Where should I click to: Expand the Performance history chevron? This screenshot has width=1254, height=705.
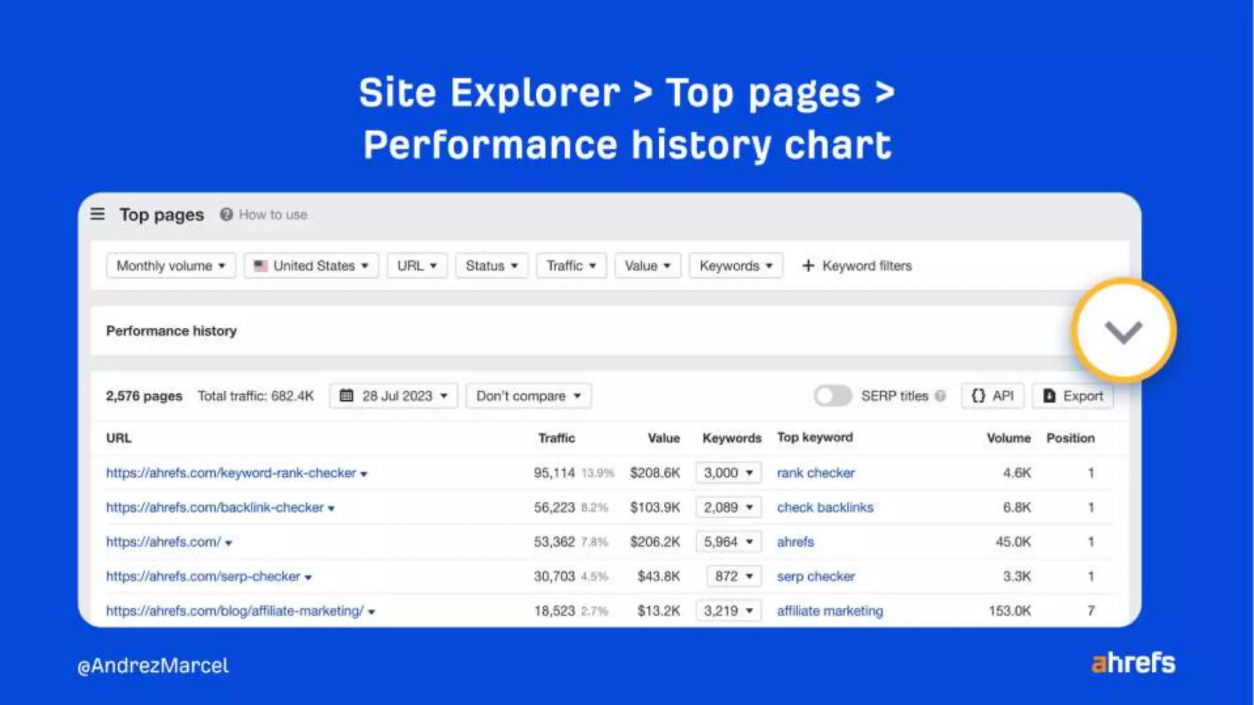coord(1124,331)
